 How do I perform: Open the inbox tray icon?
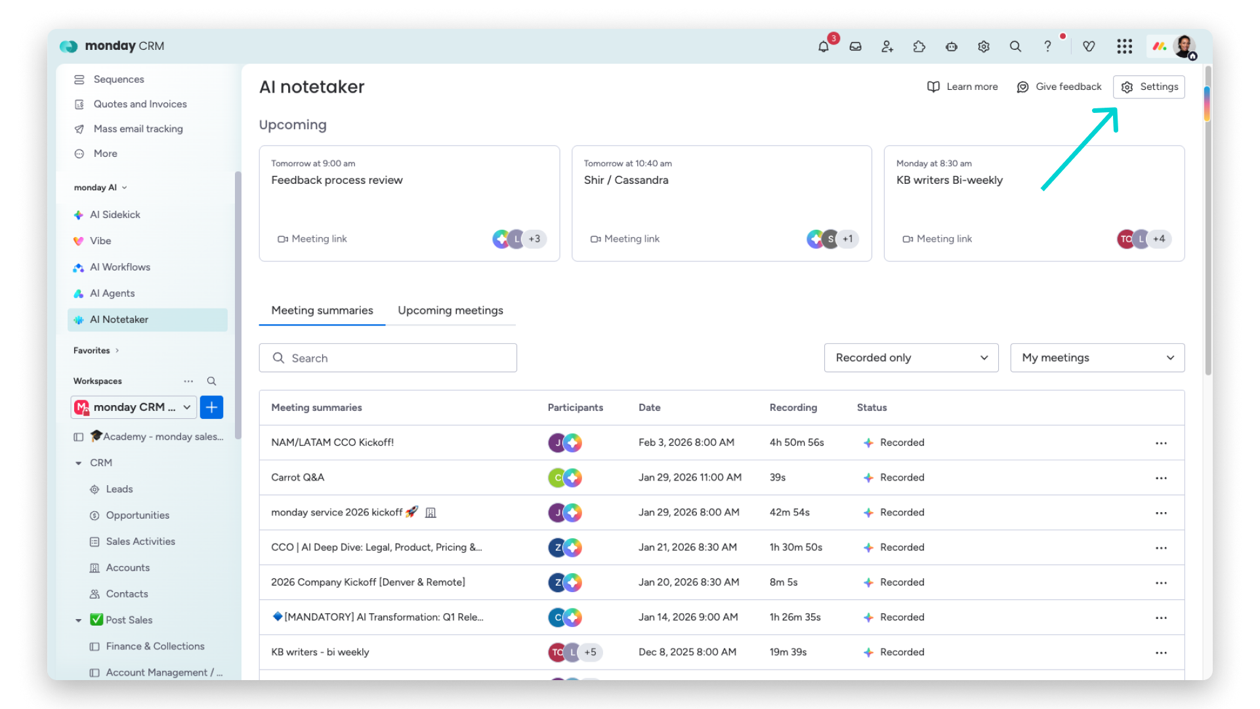(x=855, y=47)
